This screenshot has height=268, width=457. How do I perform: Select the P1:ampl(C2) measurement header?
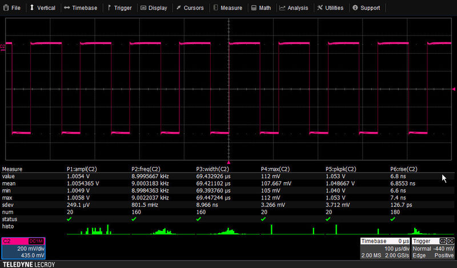[x=82, y=169]
